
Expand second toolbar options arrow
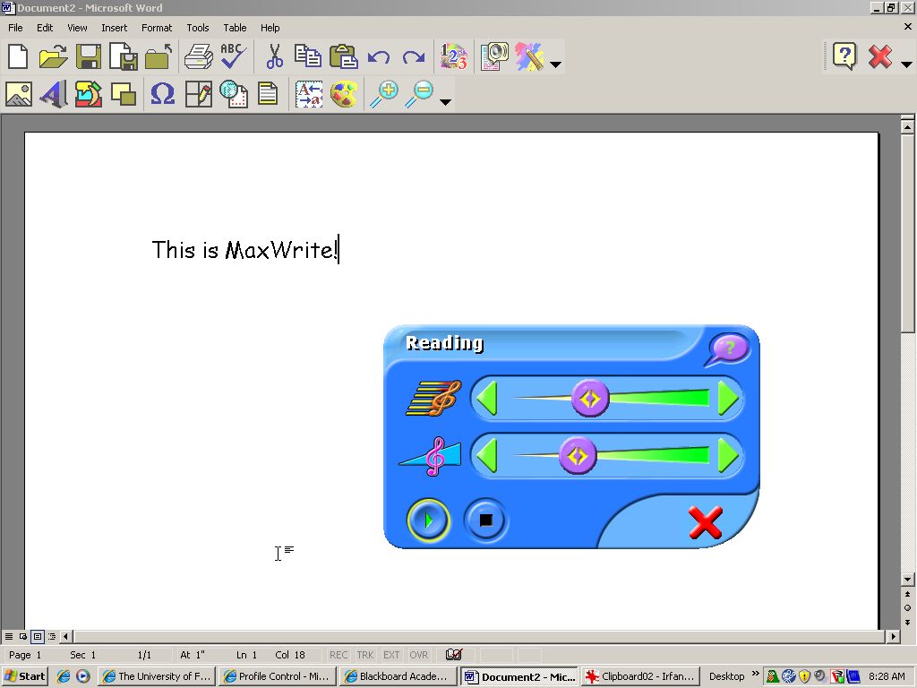point(445,102)
